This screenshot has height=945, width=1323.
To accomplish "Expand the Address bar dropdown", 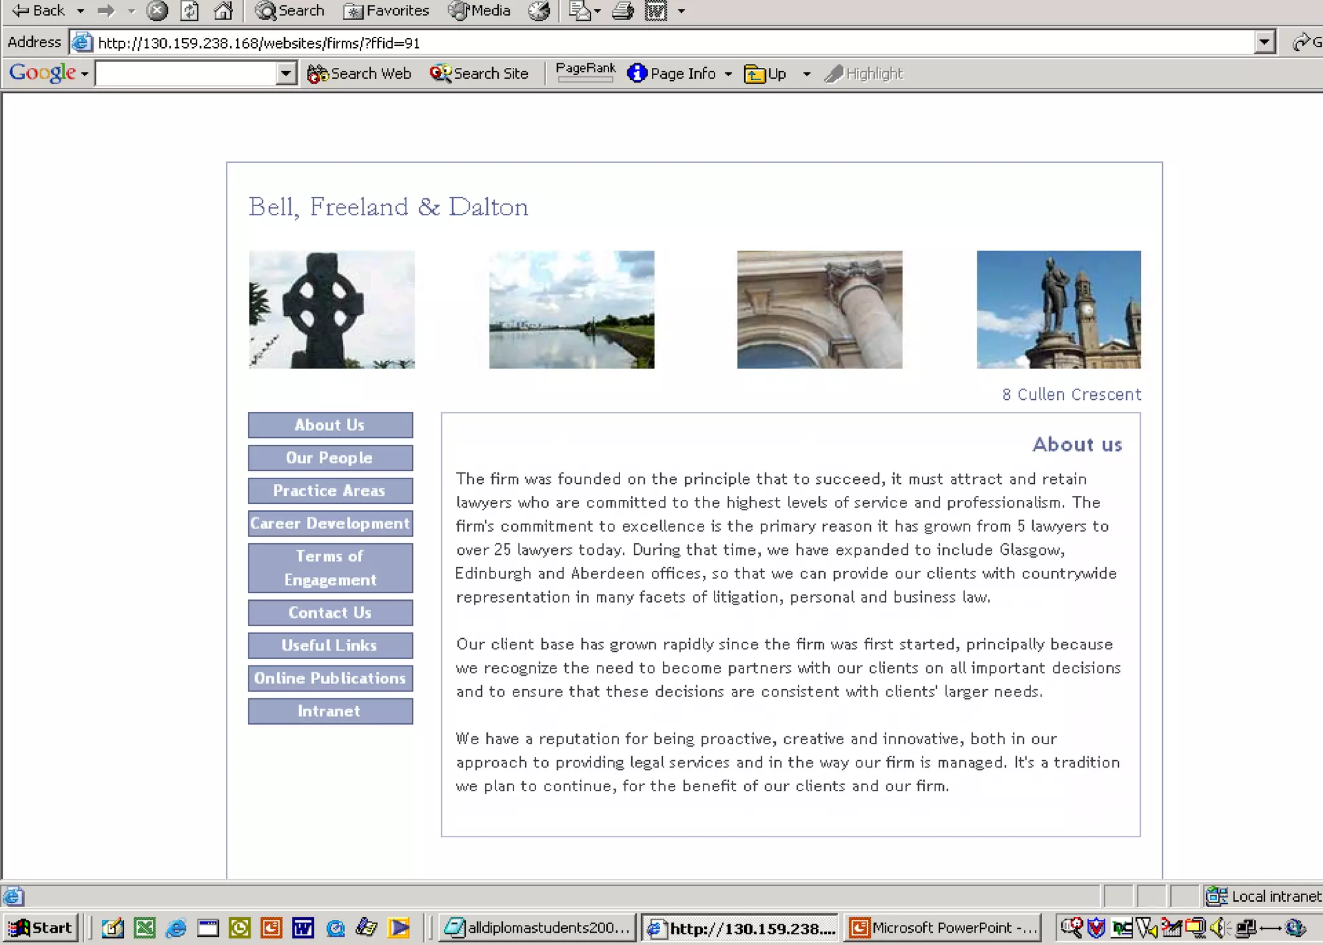I will [1264, 43].
